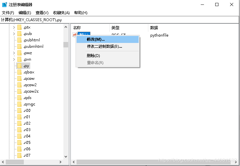Image resolution: width=240 pixels, height=166 pixels.
Task: Click the registry path address bar
Action: [119, 20]
